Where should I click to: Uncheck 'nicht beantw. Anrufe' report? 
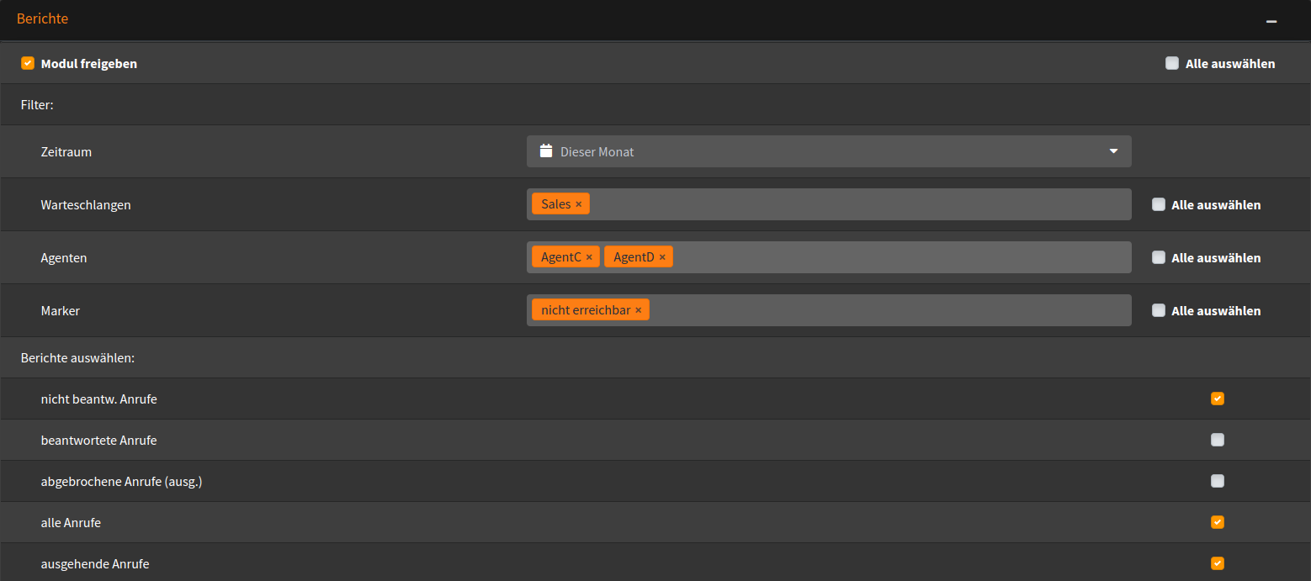(x=1218, y=399)
